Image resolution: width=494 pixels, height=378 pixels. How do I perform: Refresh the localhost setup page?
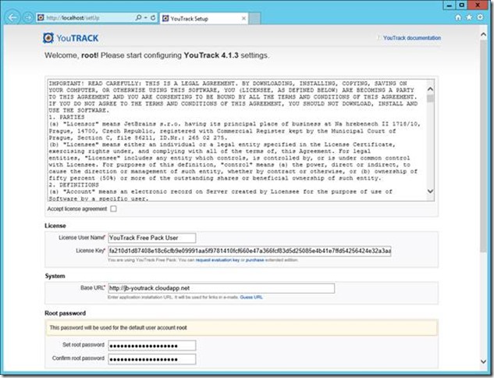tap(153, 18)
